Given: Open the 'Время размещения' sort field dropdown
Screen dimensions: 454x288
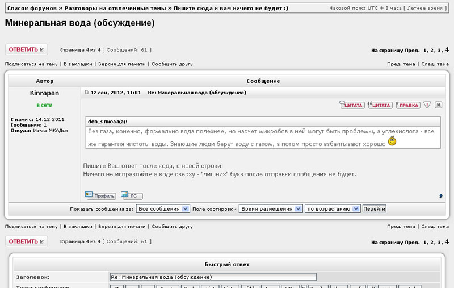Looking at the screenshot, I should (x=271, y=209).
